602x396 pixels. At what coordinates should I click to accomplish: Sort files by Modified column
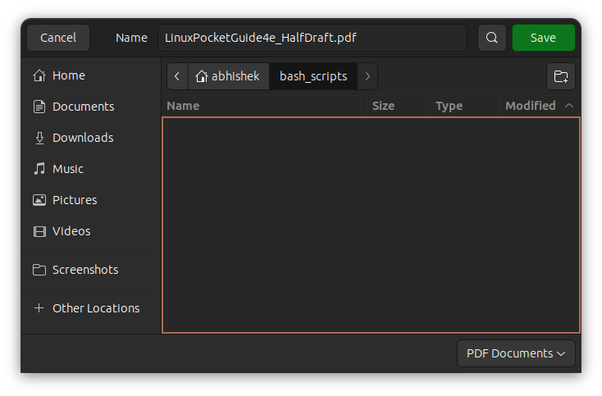[530, 106]
